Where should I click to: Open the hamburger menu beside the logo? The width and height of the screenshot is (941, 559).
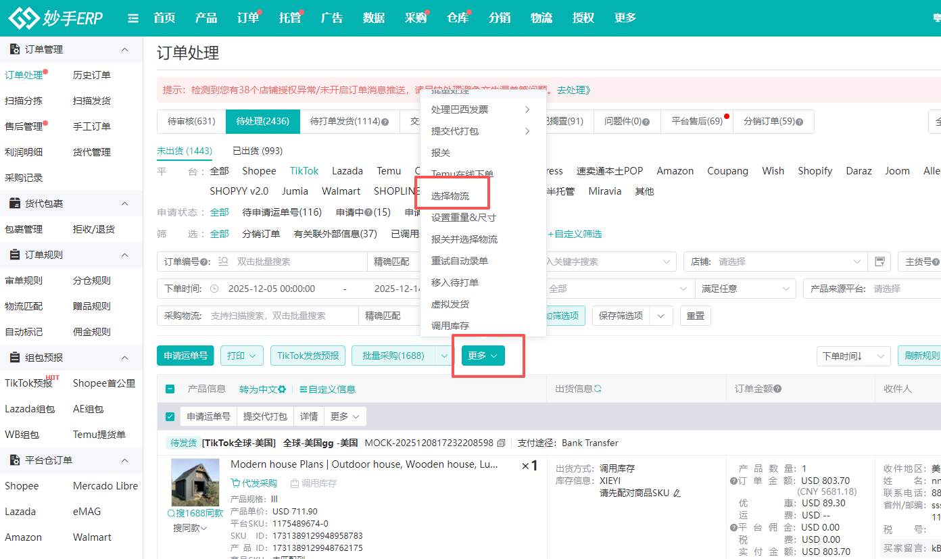(132, 18)
